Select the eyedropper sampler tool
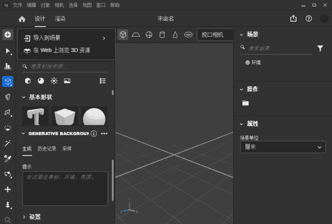332x224 pixels. tap(8, 158)
